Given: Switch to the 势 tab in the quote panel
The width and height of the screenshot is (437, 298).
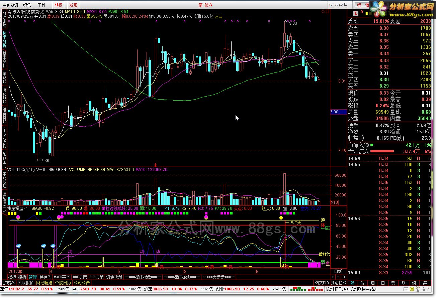Looking at the screenshot, I should click(394, 283).
